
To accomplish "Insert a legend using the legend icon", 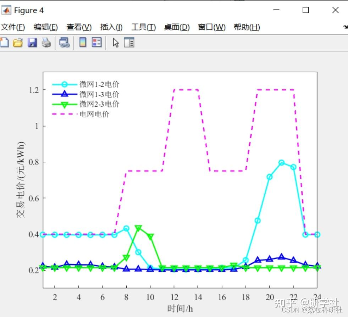I will coord(98,43).
